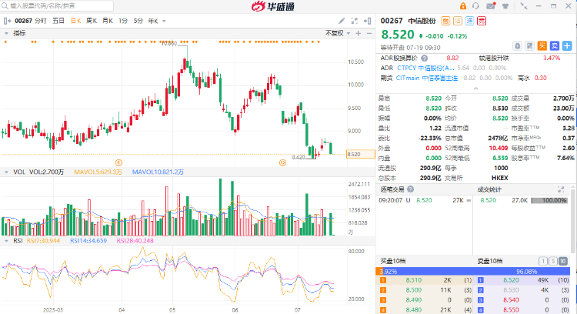This screenshot has width=577, height=314.
Task: Select the 周K weekly chart tab
Action: coord(92,22)
